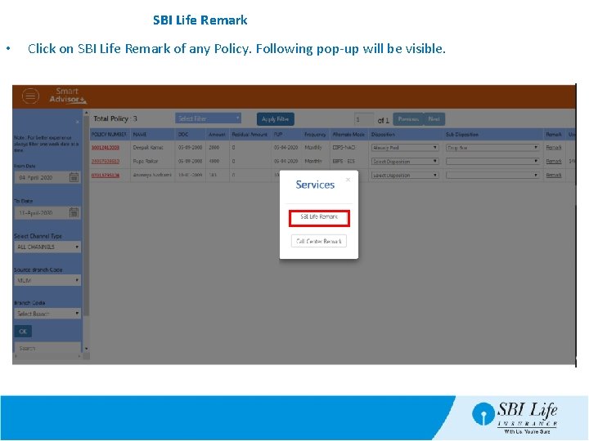
Task: Open the first policy number link for Deepak
Action: [x=106, y=148]
